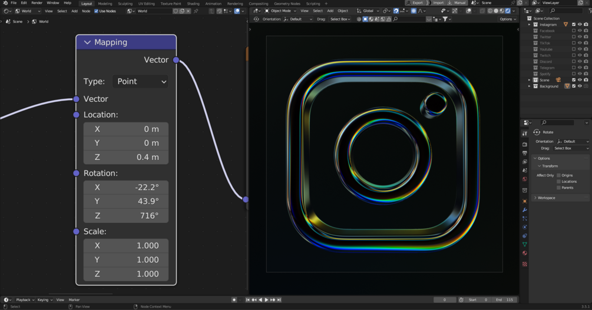Expand the Background collection tree
This screenshot has height=310, width=592.
point(530,86)
